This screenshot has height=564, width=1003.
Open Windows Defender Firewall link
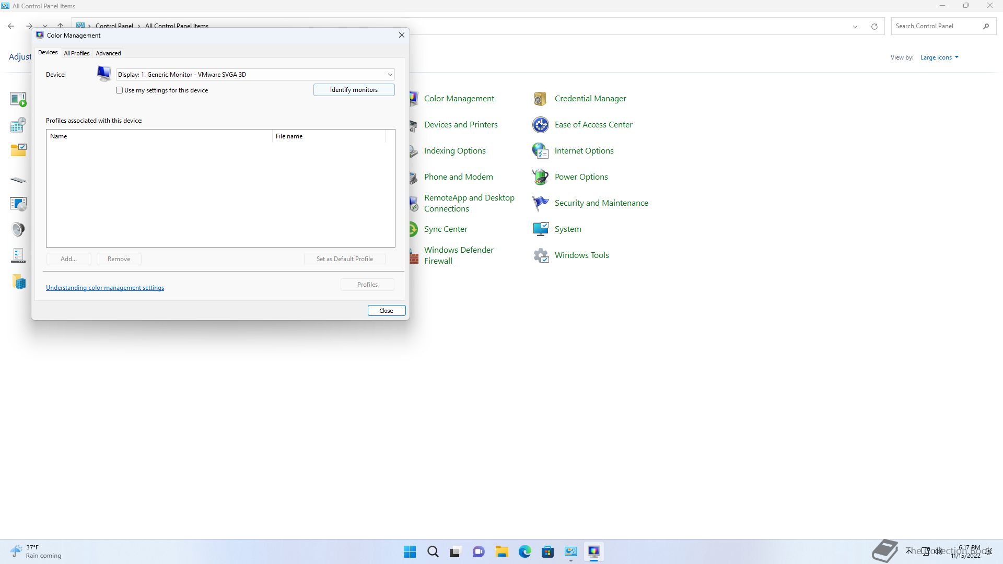[x=459, y=255]
